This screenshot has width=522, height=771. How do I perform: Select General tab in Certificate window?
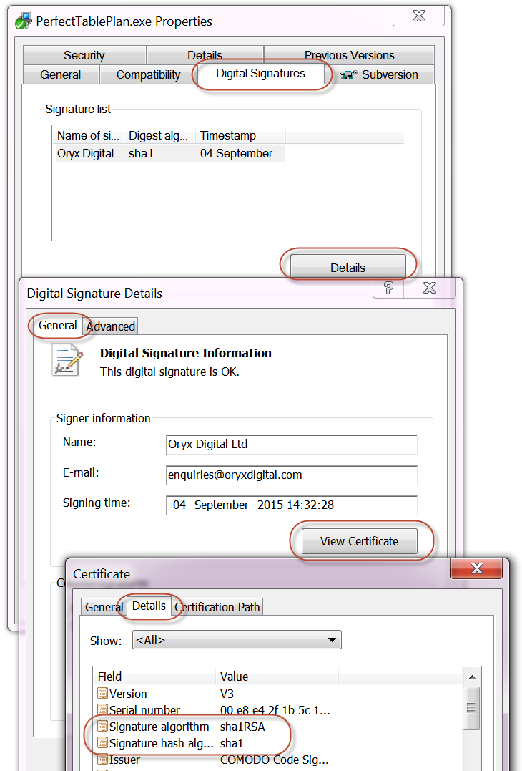coord(102,607)
